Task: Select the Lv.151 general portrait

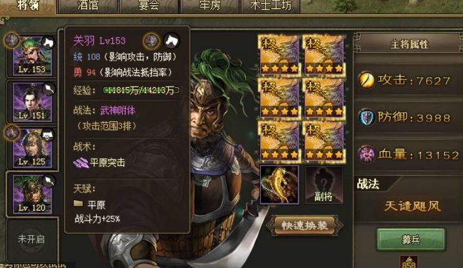Action: click(x=32, y=102)
